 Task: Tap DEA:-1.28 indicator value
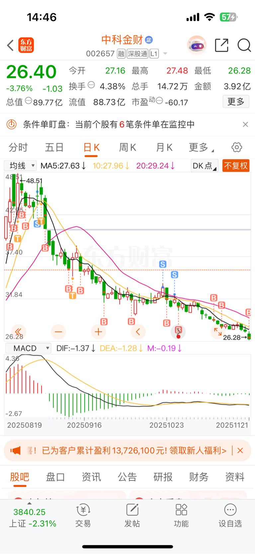tap(122, 348)
